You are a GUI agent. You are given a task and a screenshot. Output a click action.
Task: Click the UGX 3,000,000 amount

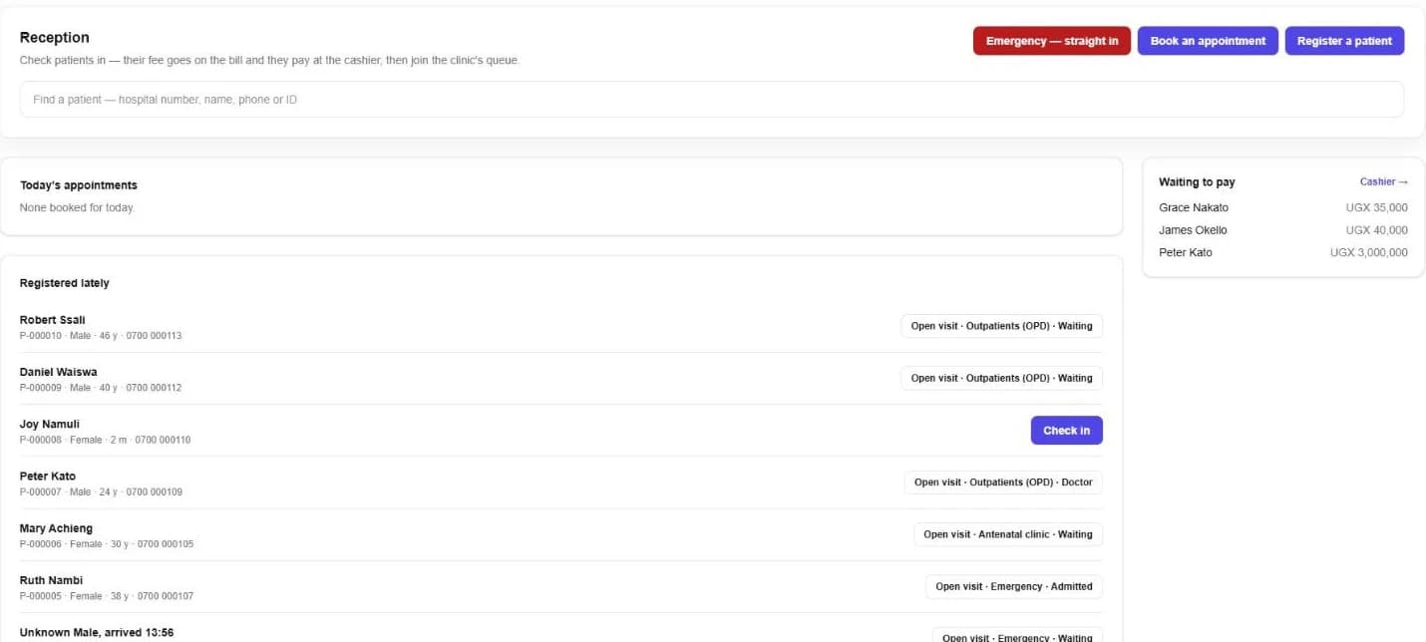(x=1369, y=252)
